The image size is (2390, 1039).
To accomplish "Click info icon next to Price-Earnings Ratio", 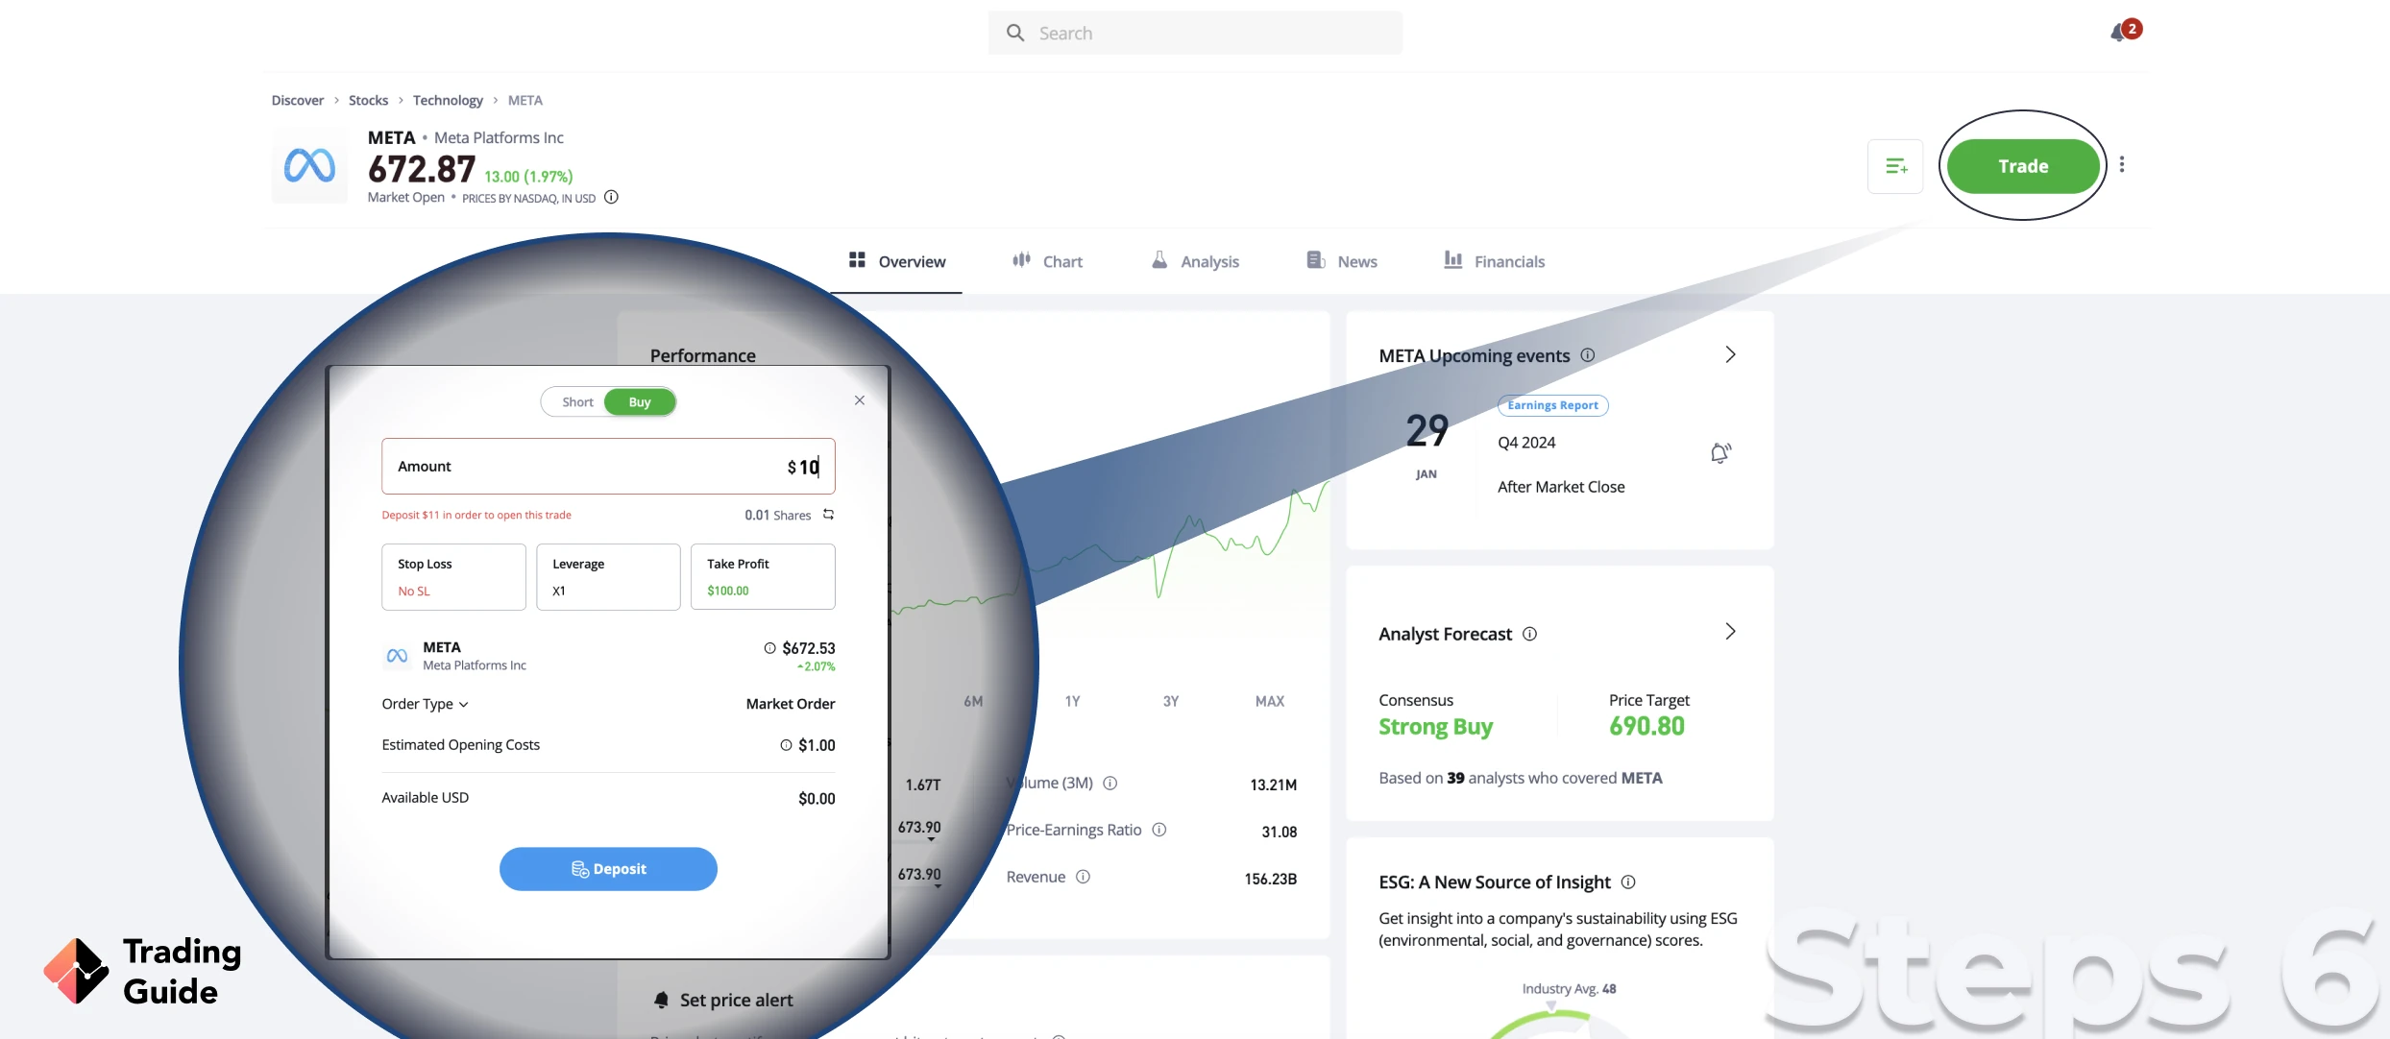I will tap(1159, 830).
